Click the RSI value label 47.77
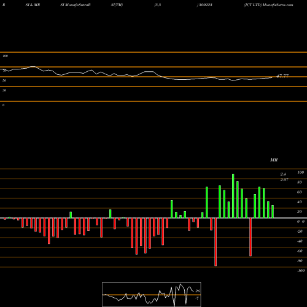 282,76
